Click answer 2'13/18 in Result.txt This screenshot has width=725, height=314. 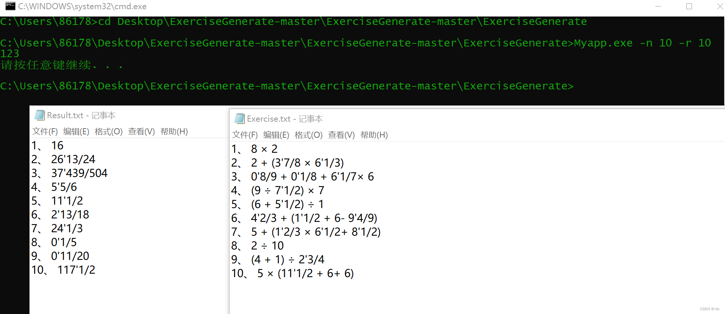[x=70, y=215]
